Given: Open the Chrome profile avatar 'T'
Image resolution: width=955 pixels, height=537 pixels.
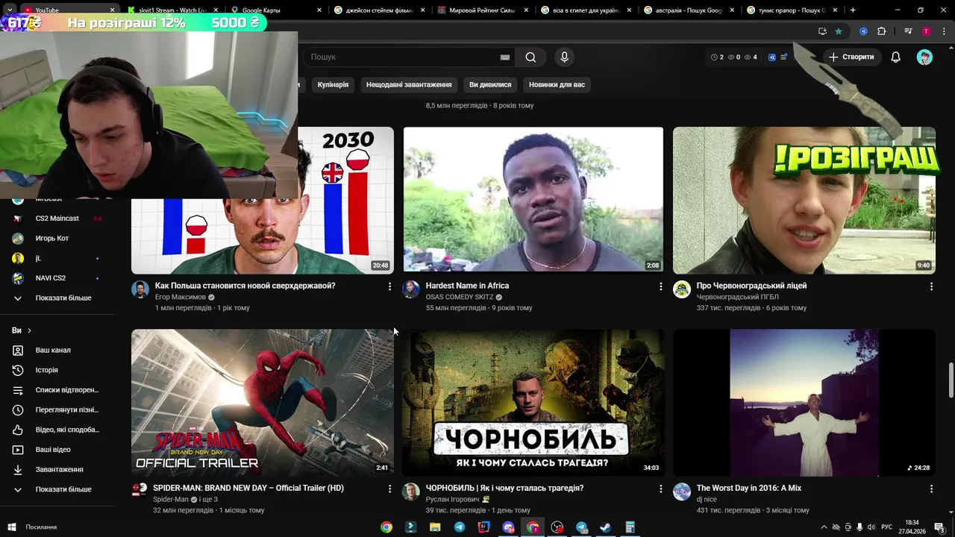Looking at the screenshot, I should coord(926,31).
